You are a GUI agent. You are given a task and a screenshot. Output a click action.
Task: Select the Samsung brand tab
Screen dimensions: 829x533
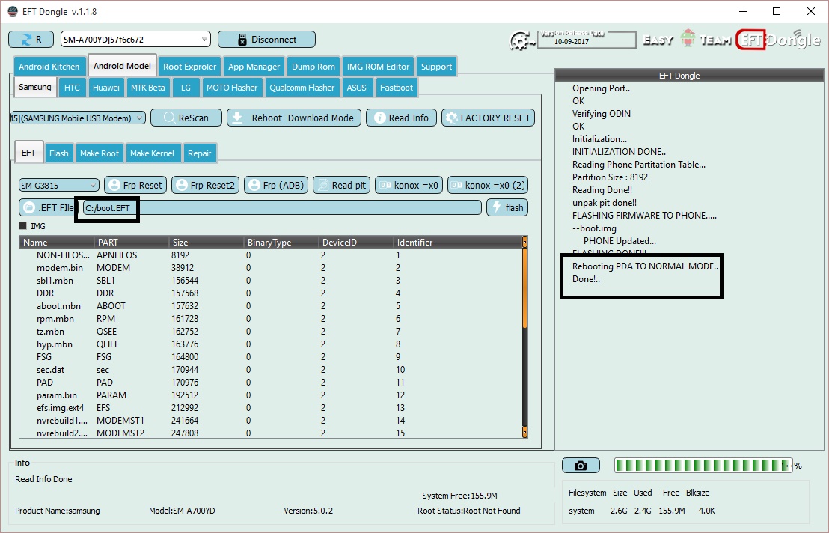coord(35,87)
